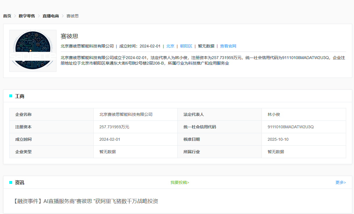Open the 朝阳区 district link
354x214 pixels.
coord(186,46)
